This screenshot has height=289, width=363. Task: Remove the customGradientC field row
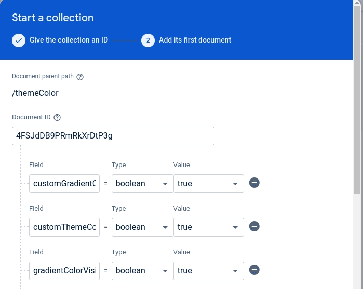(x=254, y=183)
